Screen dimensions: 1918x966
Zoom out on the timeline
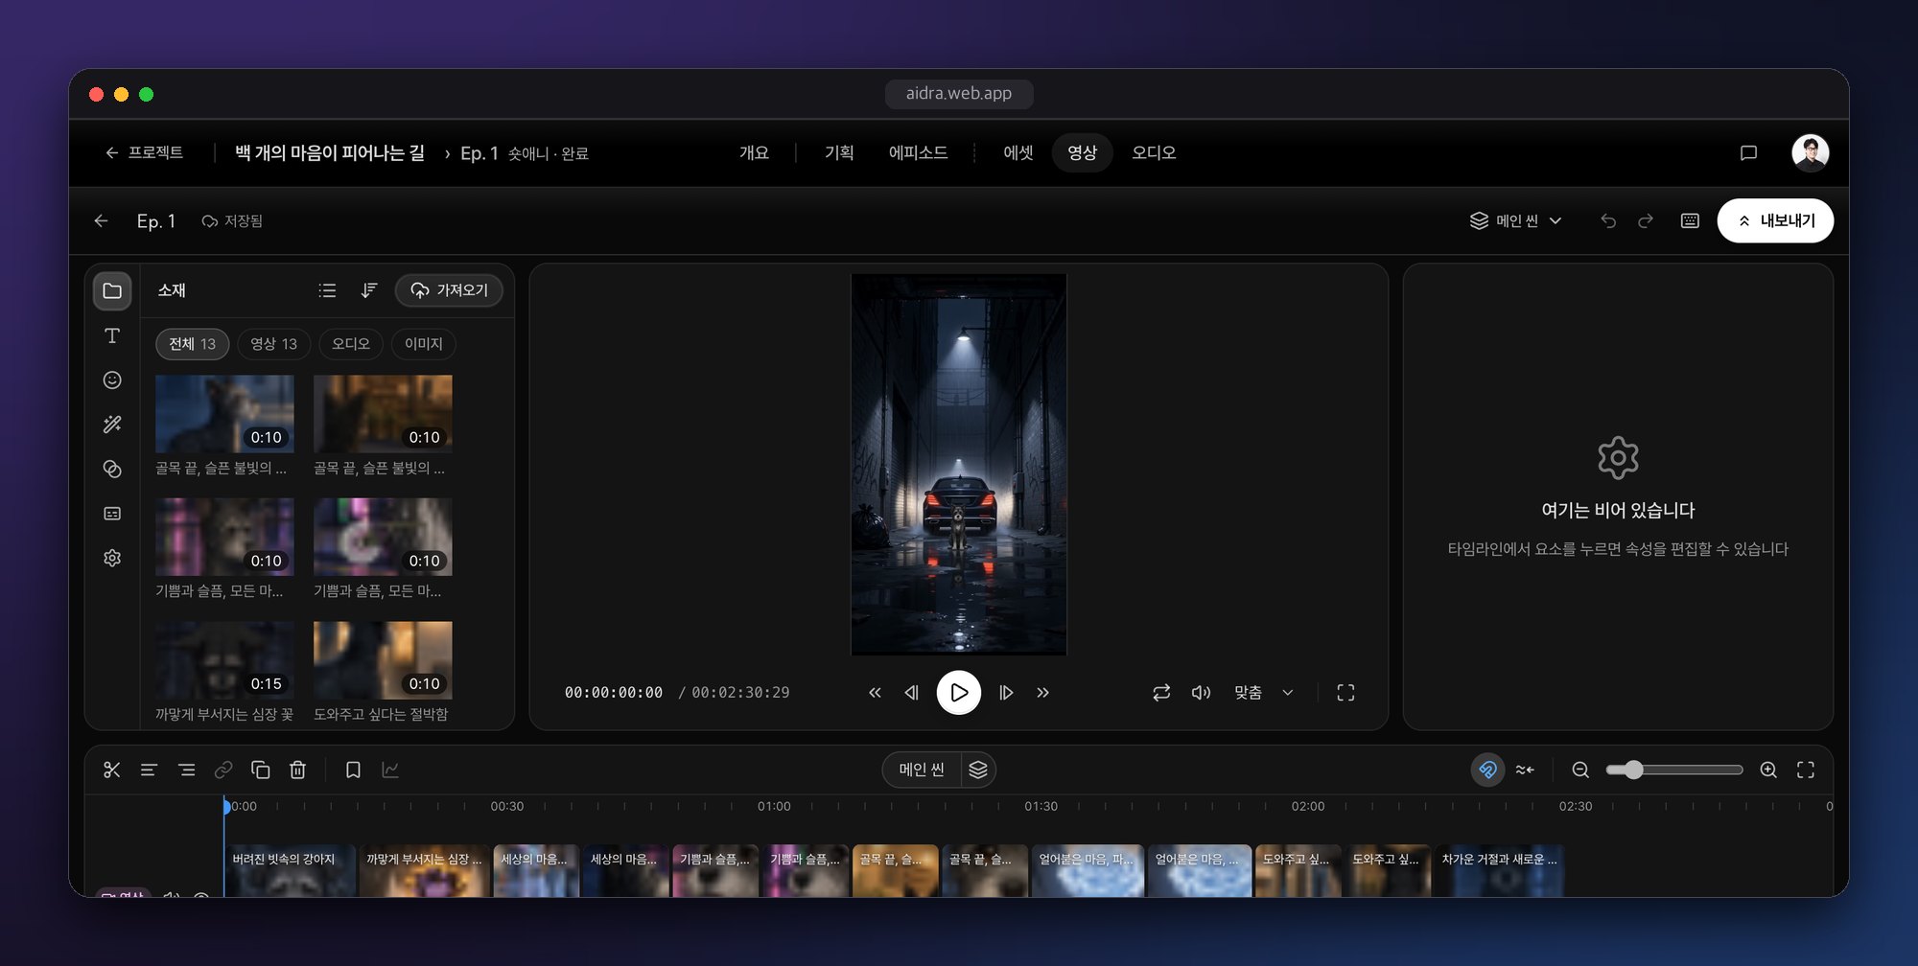pyautogui.click(x=1580, y=770)
